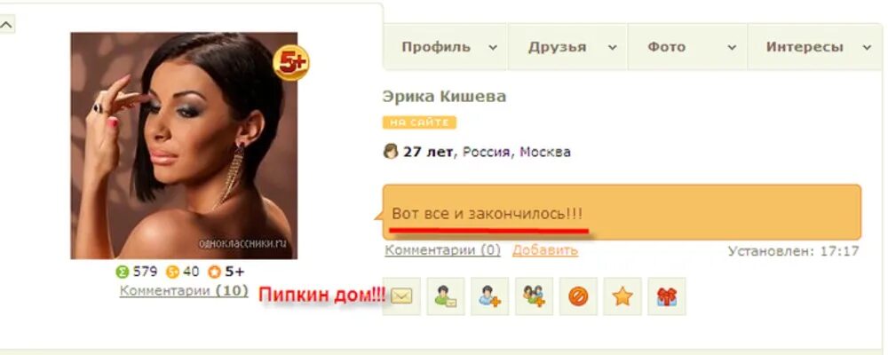This screenshot has height=355, width=888.
Task: Add as friend using person-plus icon
Action: [490, 296]
